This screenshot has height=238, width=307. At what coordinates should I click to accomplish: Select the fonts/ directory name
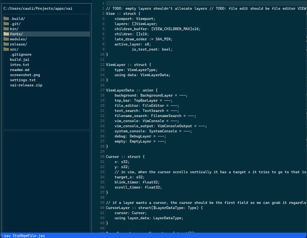tap(16, 34)
